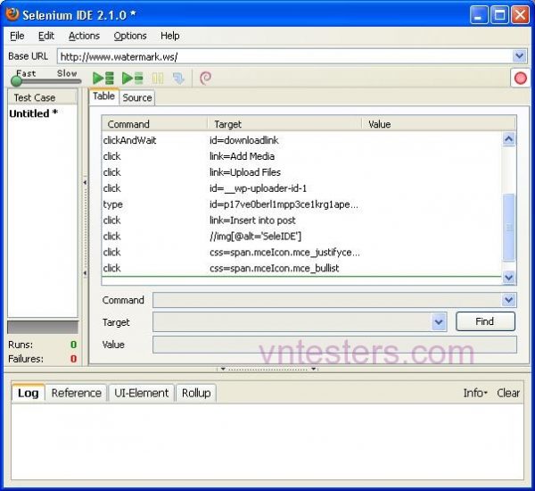Open the Target field dropdown arrow

[x=439, y=322]
